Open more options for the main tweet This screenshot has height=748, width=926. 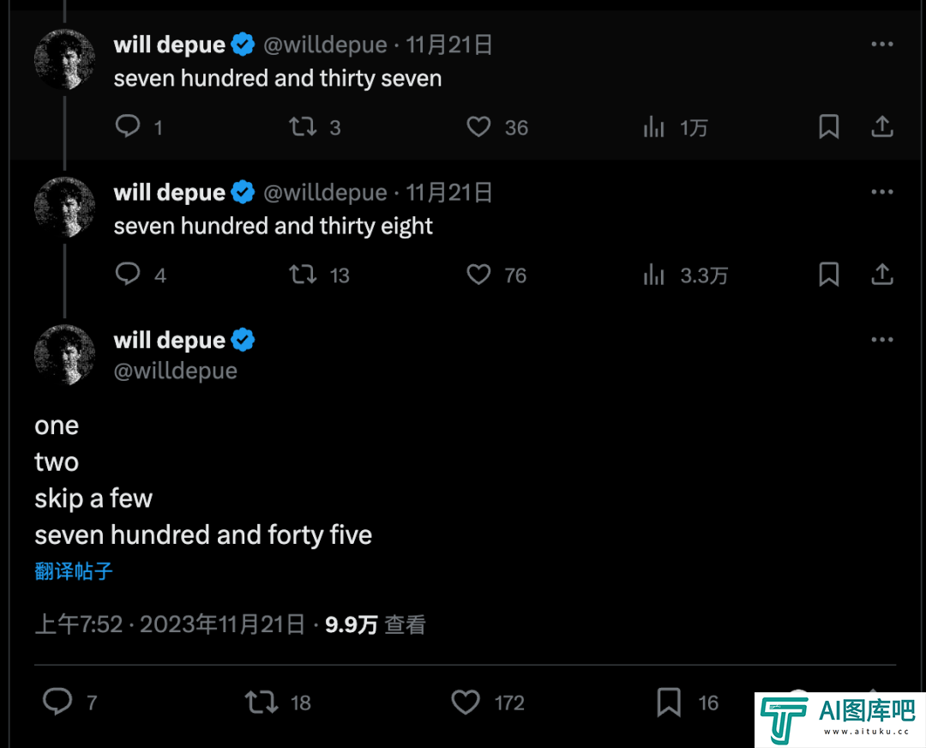[x=881, y=340]
